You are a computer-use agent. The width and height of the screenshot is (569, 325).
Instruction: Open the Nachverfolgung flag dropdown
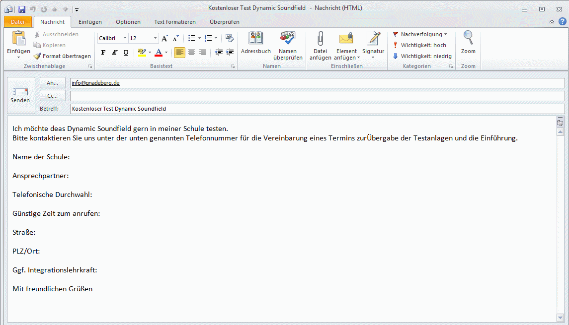click(419, 34)
